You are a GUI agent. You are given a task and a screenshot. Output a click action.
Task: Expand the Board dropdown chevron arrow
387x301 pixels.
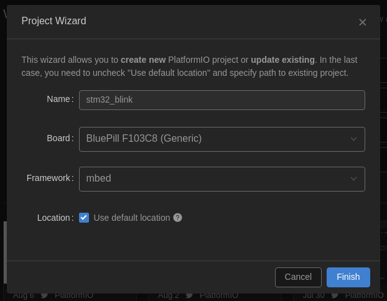(x=353, y=139)
